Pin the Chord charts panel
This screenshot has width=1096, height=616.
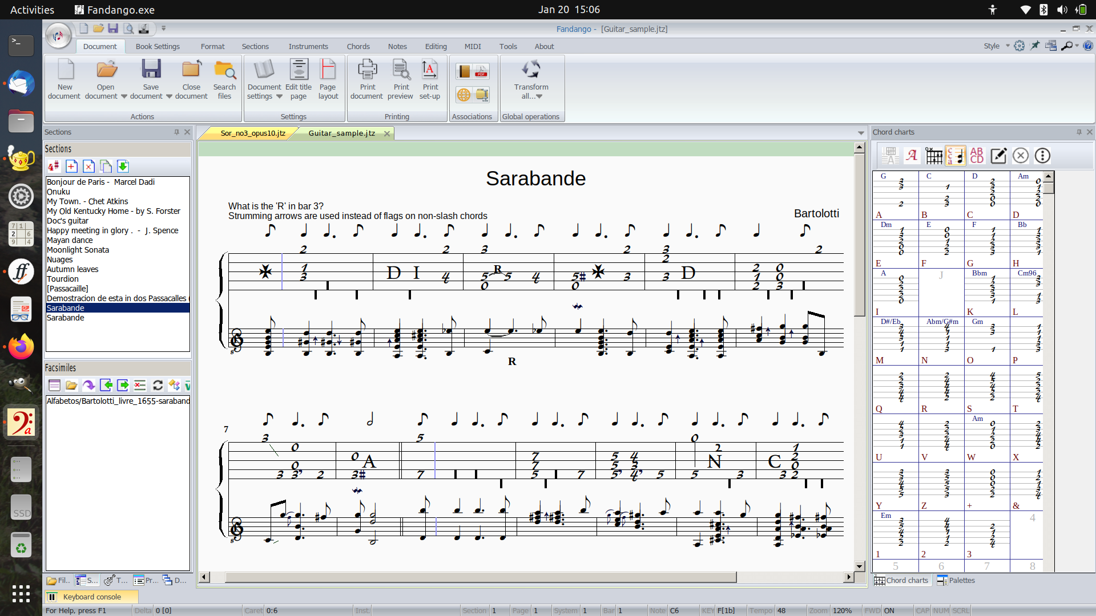point(1079,132)
